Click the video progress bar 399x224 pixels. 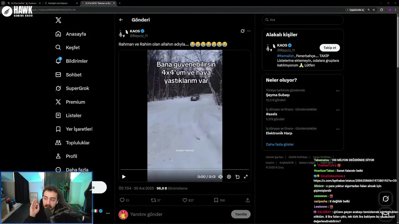pos(185,170)
